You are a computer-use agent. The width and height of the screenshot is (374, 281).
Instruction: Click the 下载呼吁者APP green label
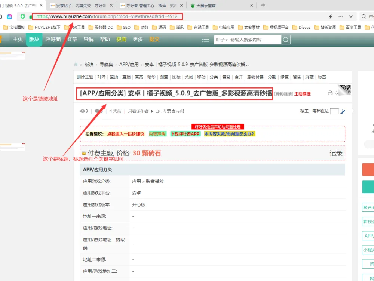185,134
